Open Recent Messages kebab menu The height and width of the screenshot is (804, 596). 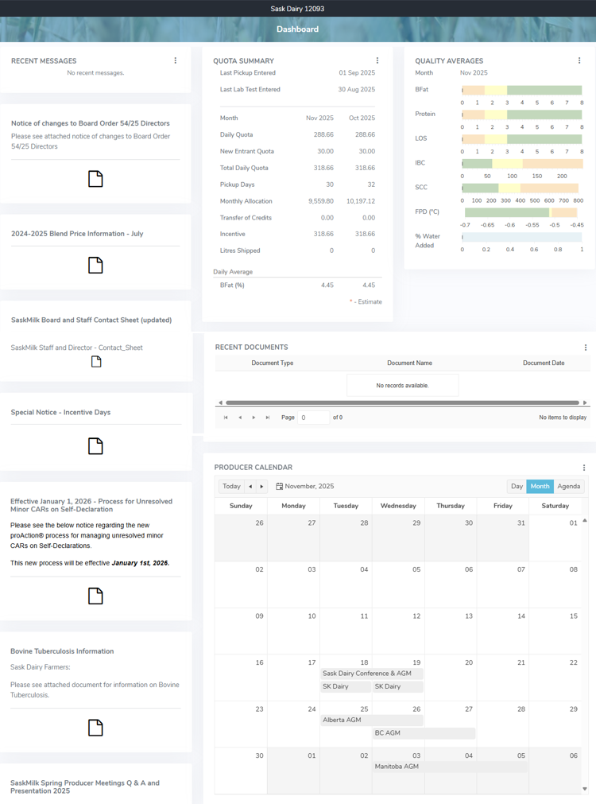pos(176,60)
